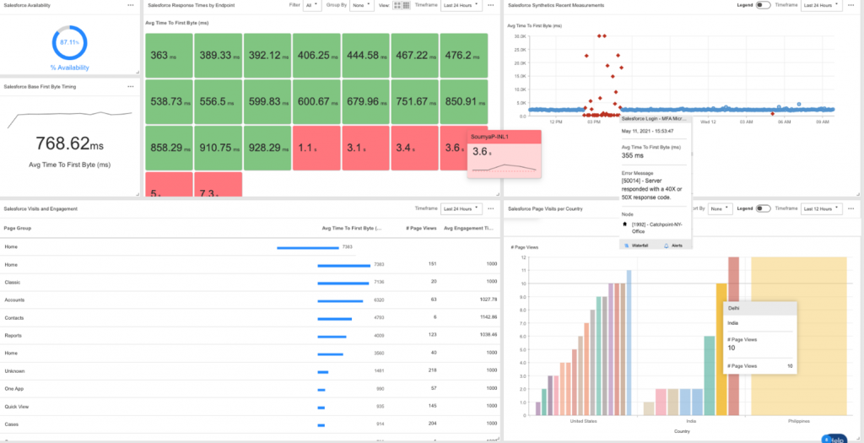The height and width of the screenshot is (443, 864).
Task: Open Synthetics Recent Measurements widget options menu
Action: pos(851,5)
